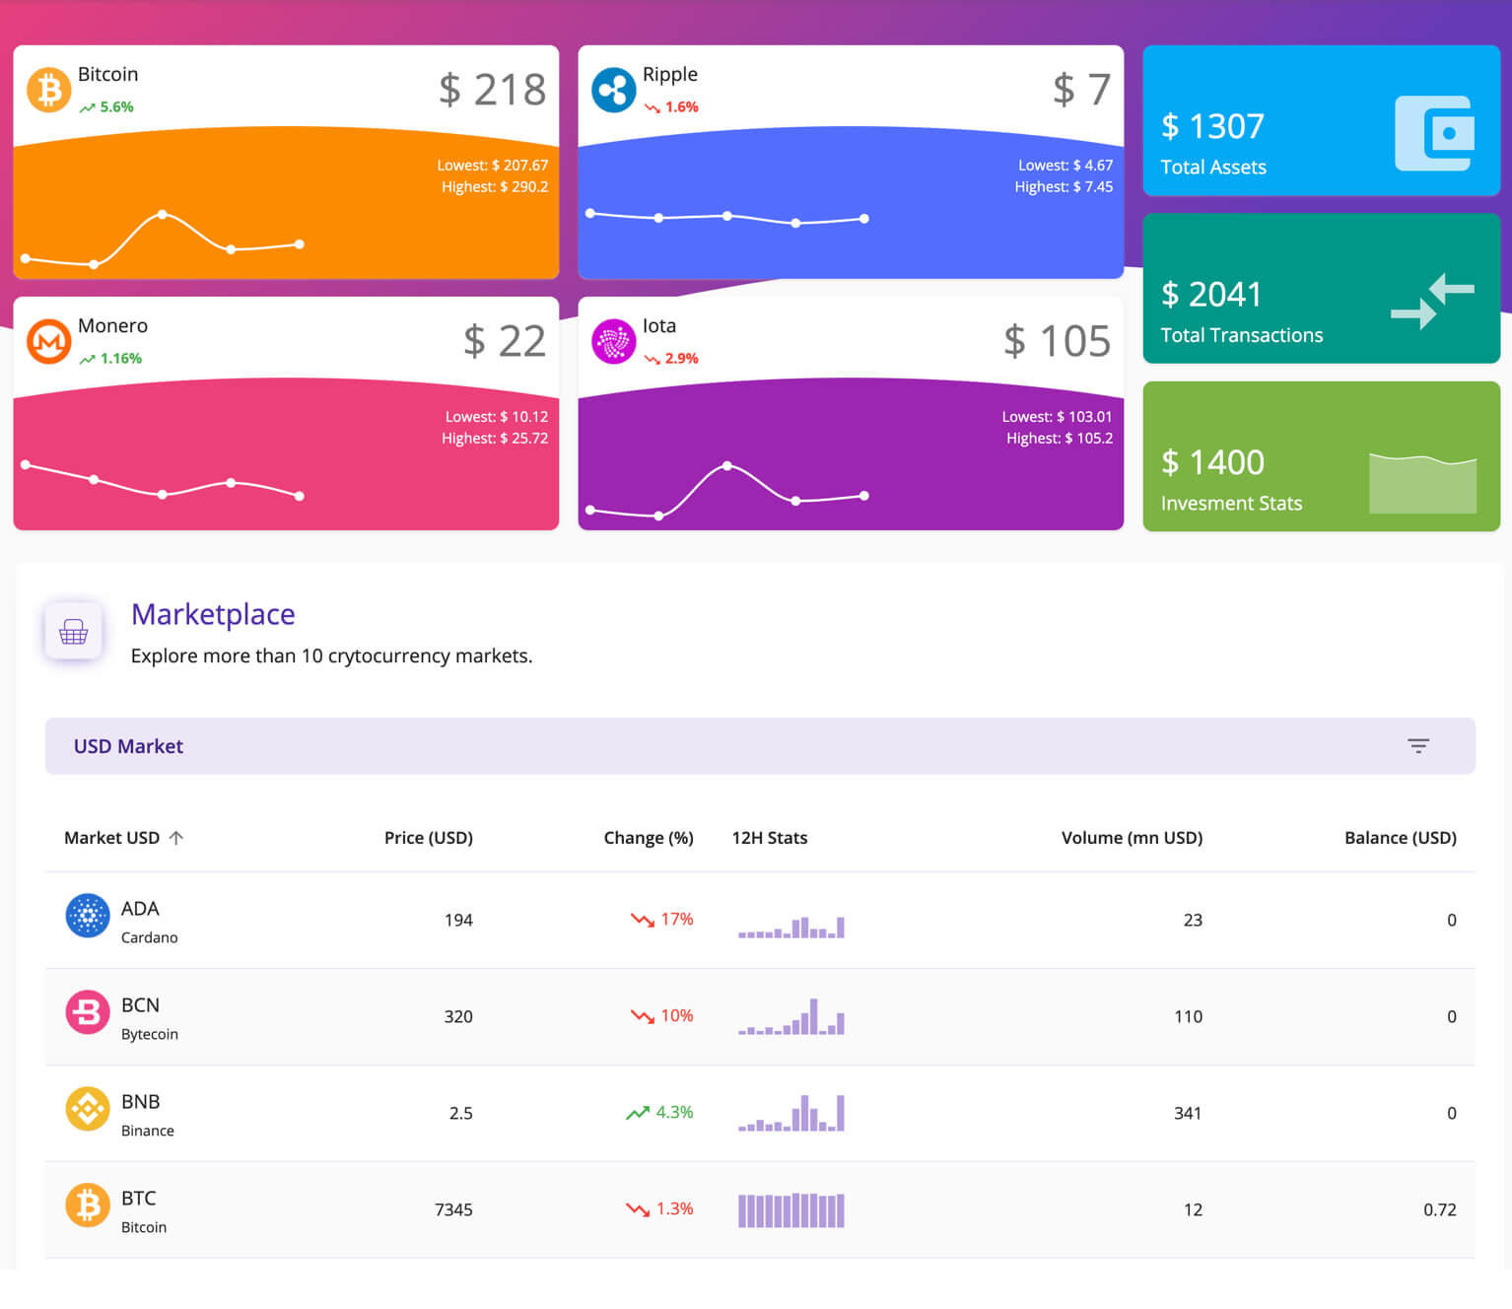Screen dimensions: 1512x1309
Task: Click the Monero line chart
Action: [x=163, y=480]
